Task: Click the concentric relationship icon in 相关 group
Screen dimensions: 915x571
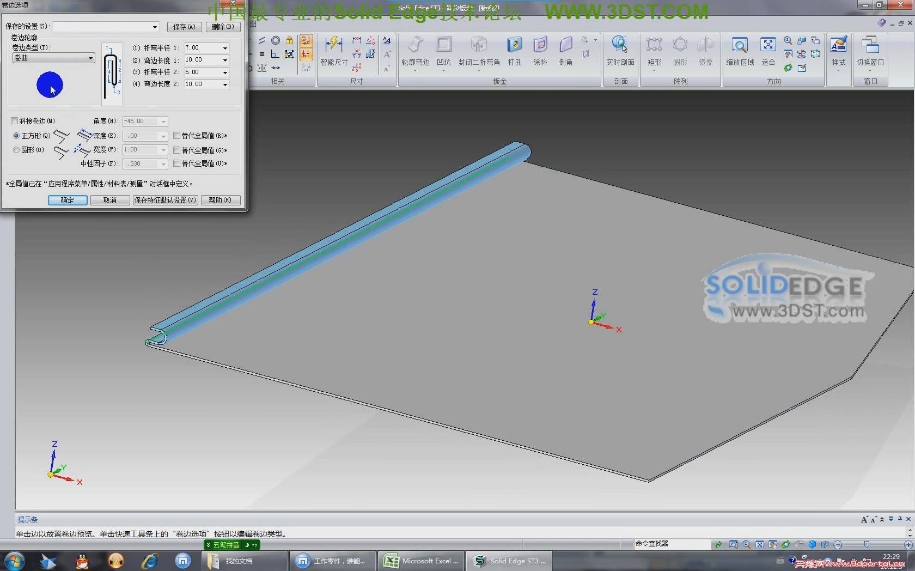Action: click(x=276, y=40)
